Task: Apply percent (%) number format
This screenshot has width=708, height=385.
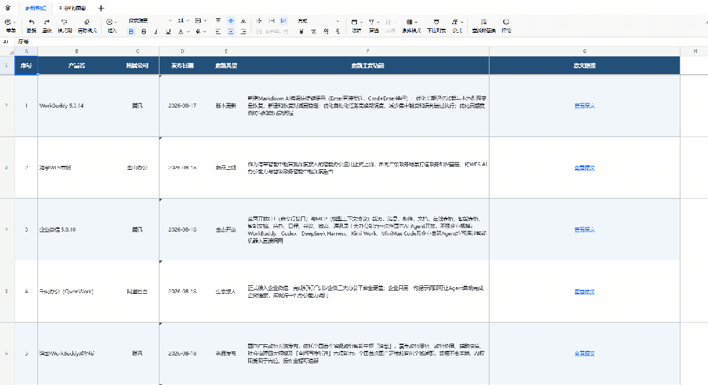Action: (314, 31)
